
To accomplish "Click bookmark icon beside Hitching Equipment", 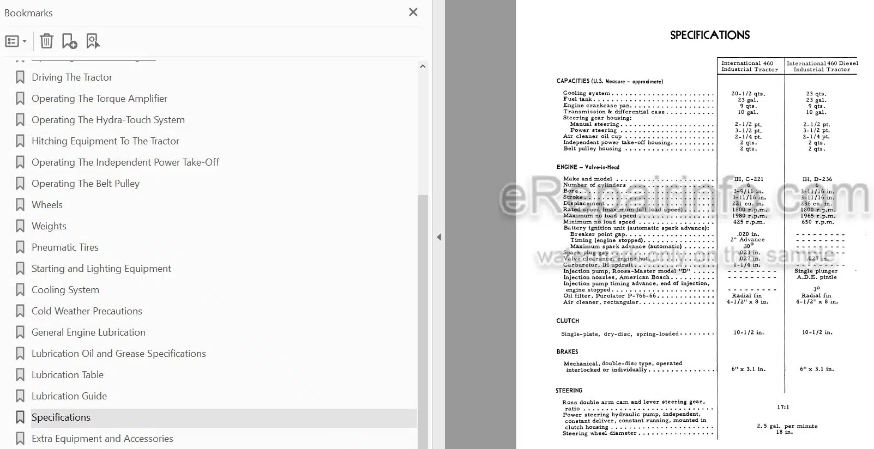I will point(20,141).
